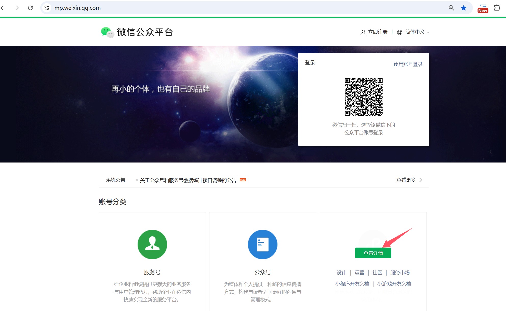The width and height of the screenshot is (506, 311).
Task: Open site information icon in address bar
Action: (47, 8)
